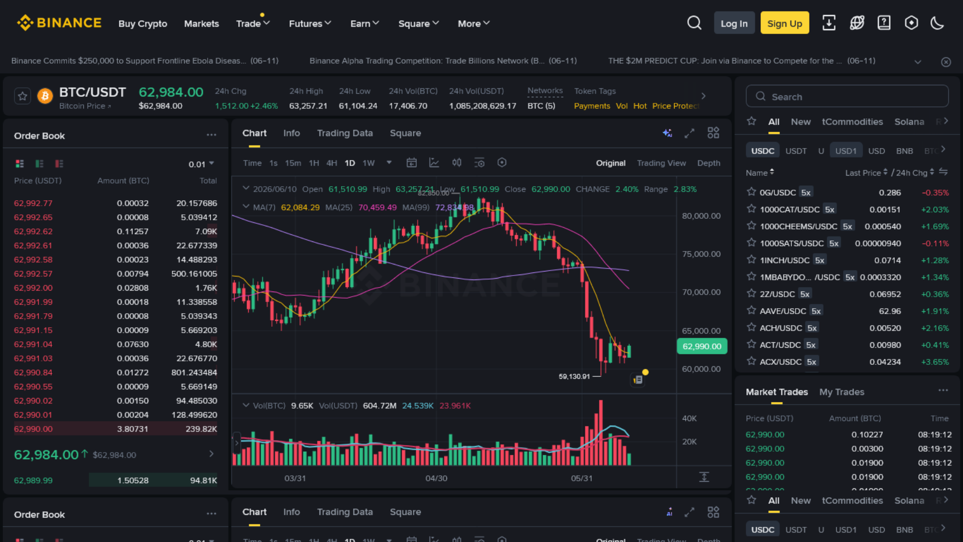Open the Futures menu dropdown
Image resolution: width=963 pixels, height=542 pixels.
click(x=310, y=24)
